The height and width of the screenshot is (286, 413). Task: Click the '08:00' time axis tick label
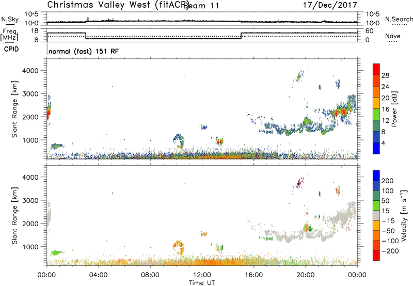coord(150,275)
